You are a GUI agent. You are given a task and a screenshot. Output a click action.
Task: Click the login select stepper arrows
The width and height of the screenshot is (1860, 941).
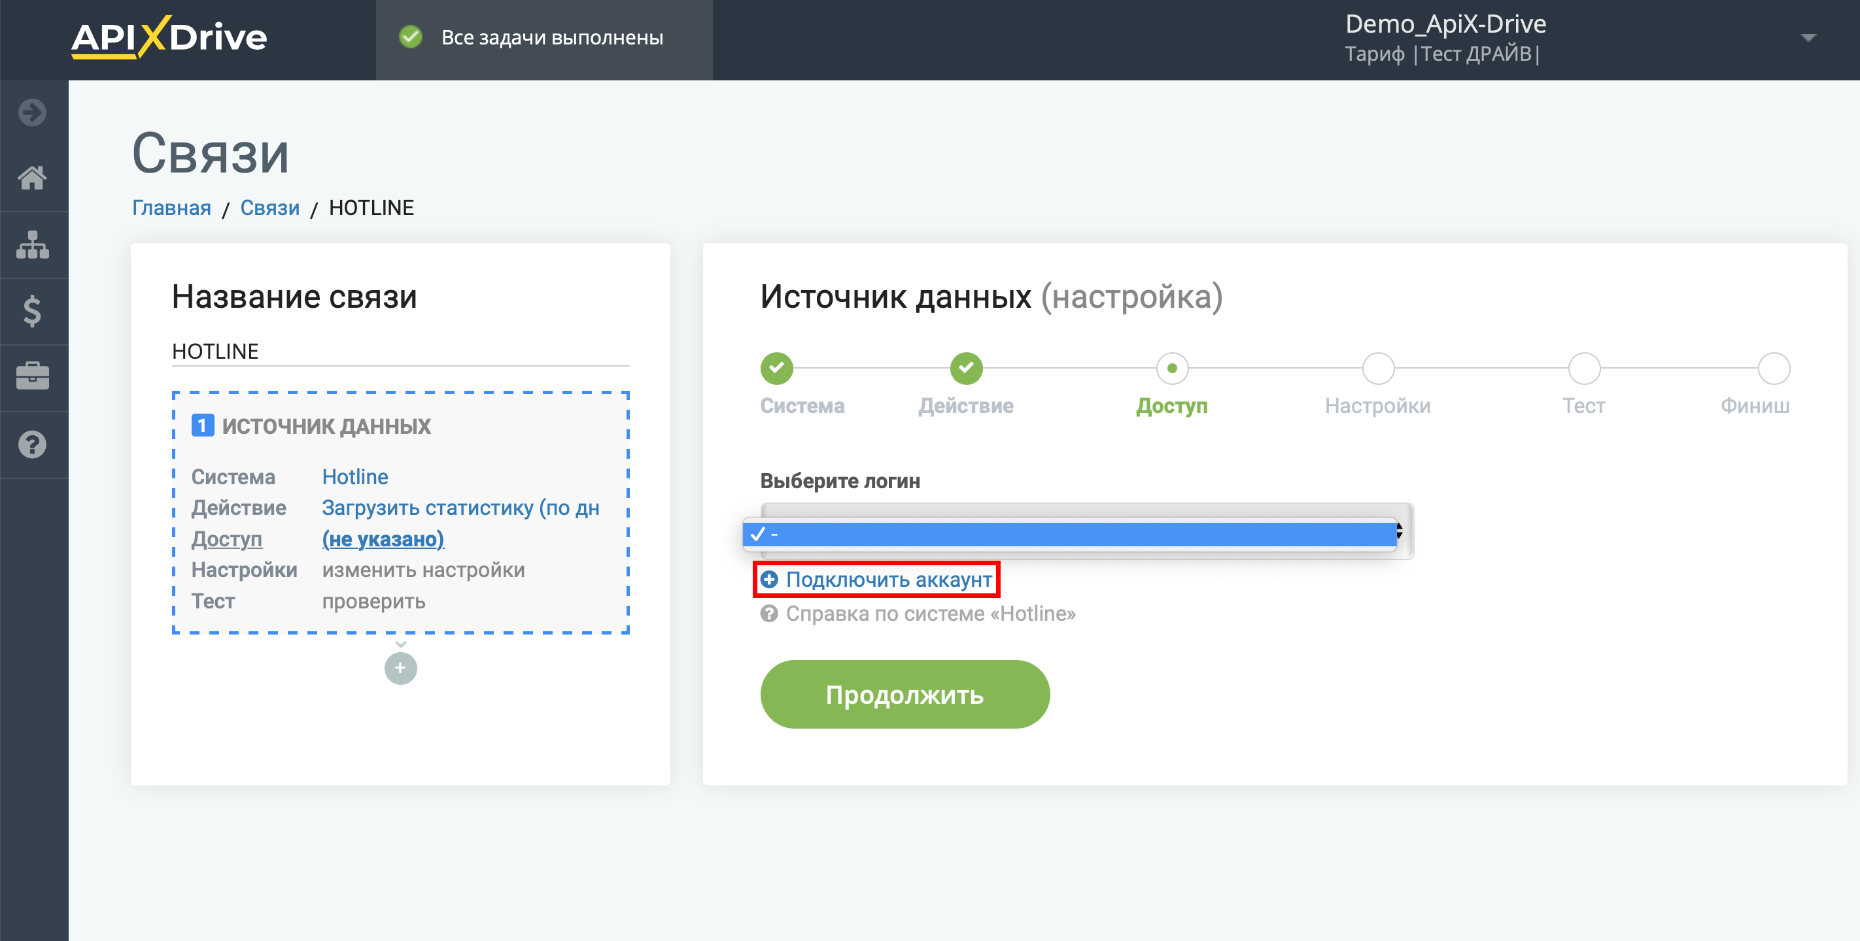point(1400,531)
